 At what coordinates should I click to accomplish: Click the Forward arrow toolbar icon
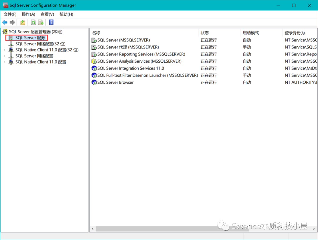click(12, 22)
